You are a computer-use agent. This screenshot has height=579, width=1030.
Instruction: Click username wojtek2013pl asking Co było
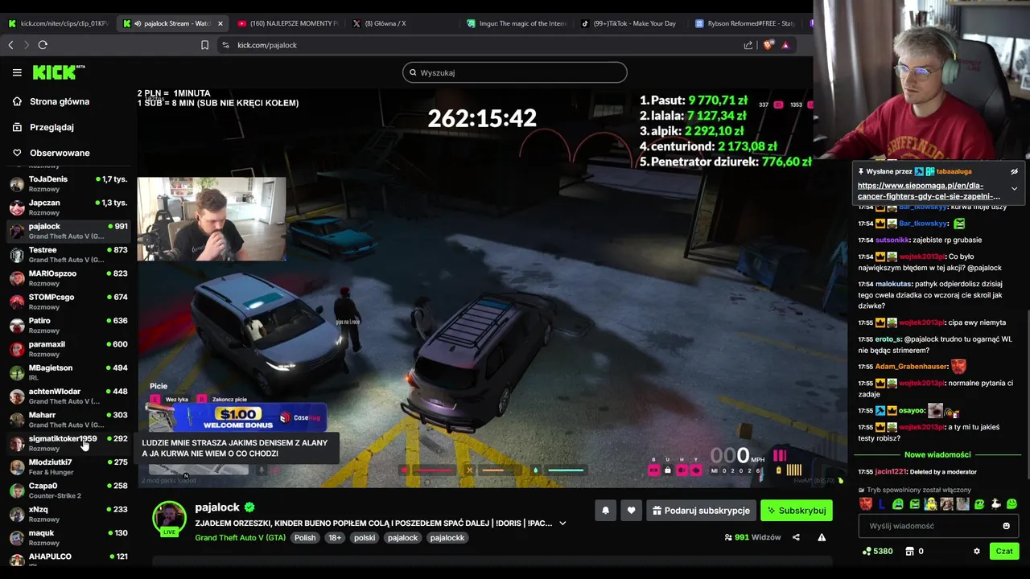(x=921, y=257)
